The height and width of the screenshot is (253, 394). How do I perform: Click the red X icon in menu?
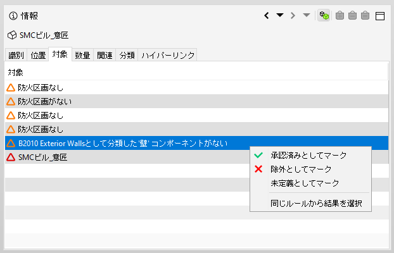(258, 169)
